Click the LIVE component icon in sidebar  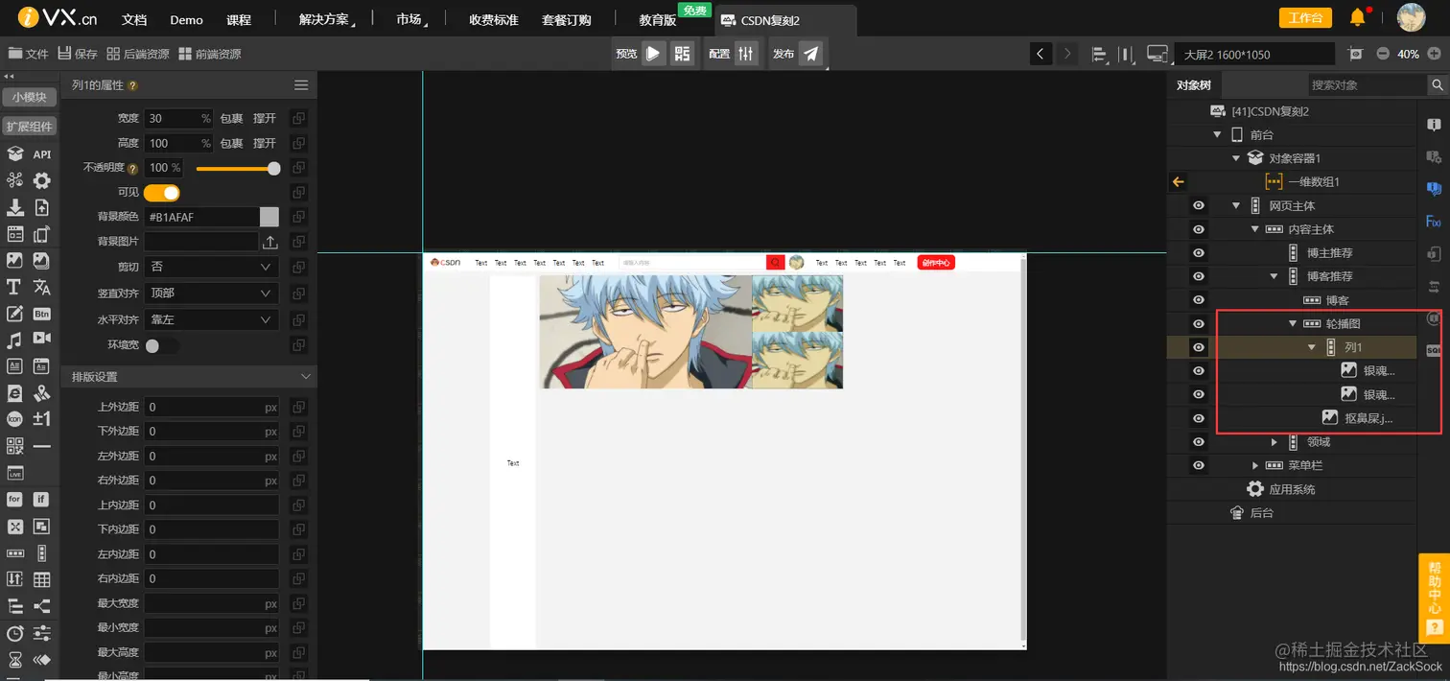point(13,472)
